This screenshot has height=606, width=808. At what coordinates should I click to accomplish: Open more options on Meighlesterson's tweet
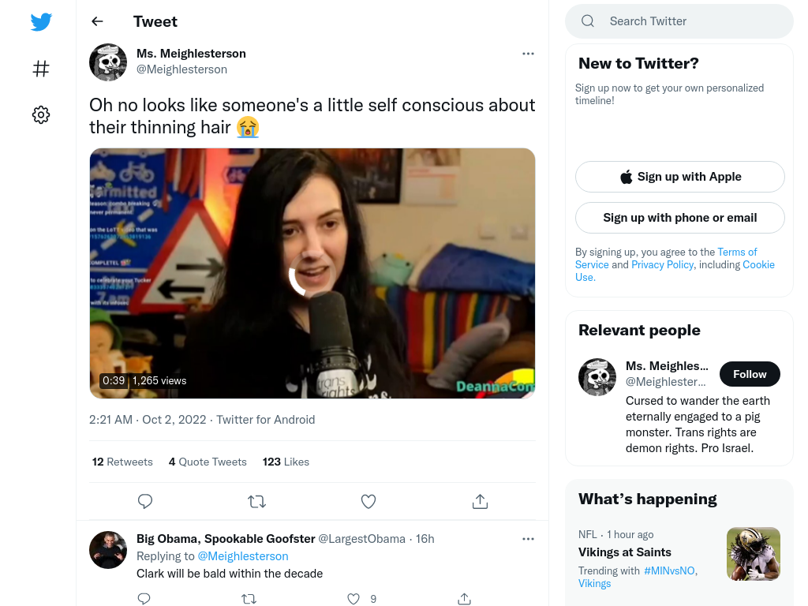pos(528,54)
